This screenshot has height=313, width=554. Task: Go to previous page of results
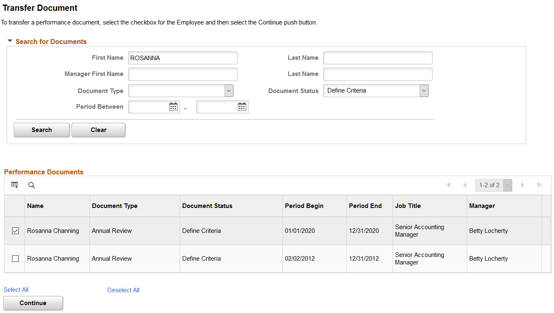(x=465, y=185)
